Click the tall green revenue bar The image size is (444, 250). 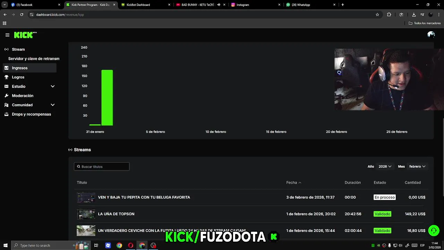click(x=107, y=98)
